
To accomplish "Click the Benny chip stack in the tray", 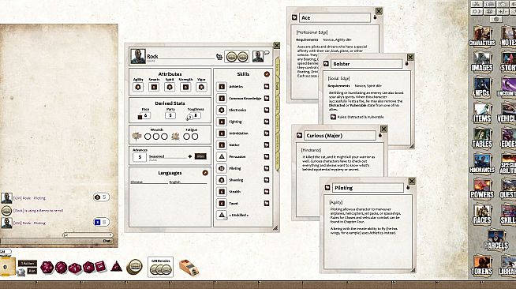I will point(134,266).
